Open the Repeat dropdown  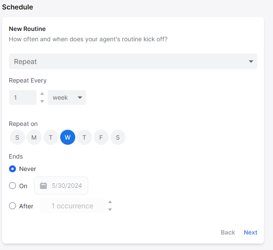pyautogui.click(x=133, y=61)
